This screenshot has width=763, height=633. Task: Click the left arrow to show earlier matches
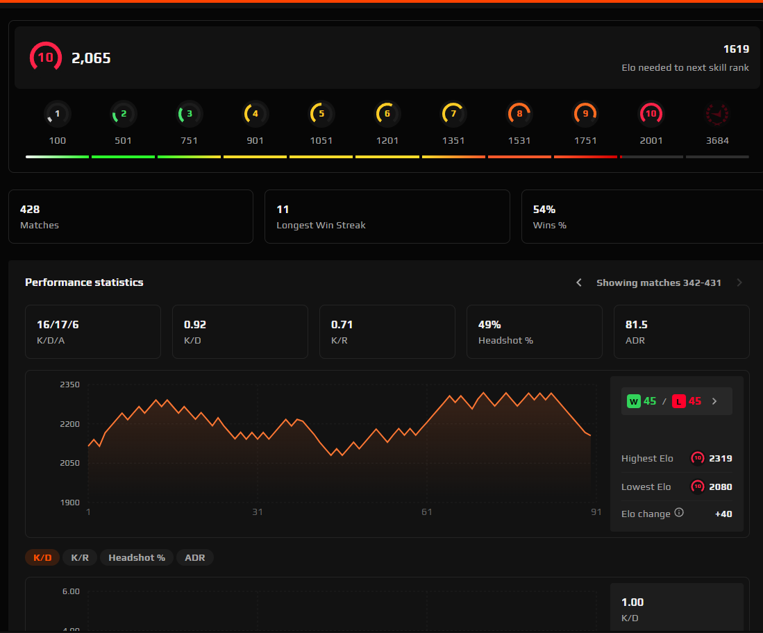click(x=579, y=282)
